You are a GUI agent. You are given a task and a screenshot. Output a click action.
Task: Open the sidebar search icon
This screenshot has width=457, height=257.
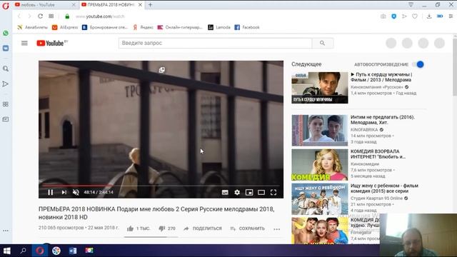pos(6,69)
